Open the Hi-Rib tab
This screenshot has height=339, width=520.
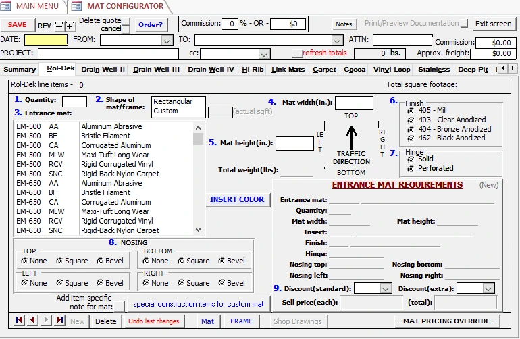click(x=253, y=70)
